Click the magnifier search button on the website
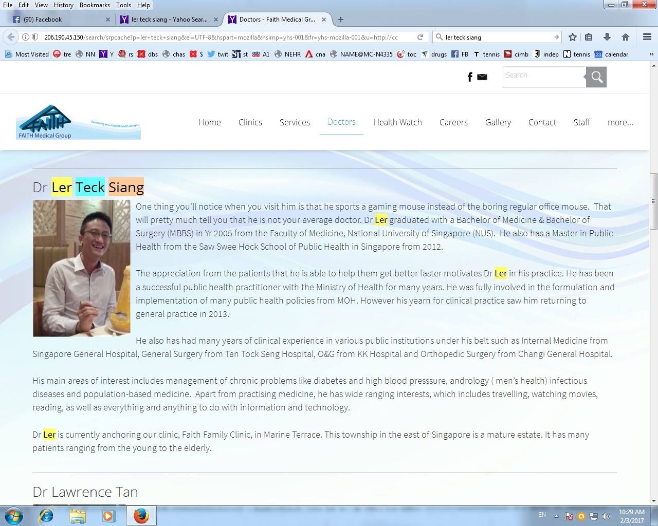The width and height of the screenshot is (658, 526). [596, 77]
